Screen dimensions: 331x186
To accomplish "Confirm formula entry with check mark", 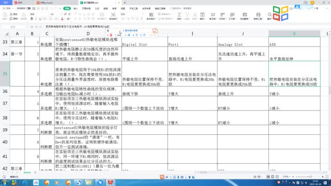I will (36, 27).
